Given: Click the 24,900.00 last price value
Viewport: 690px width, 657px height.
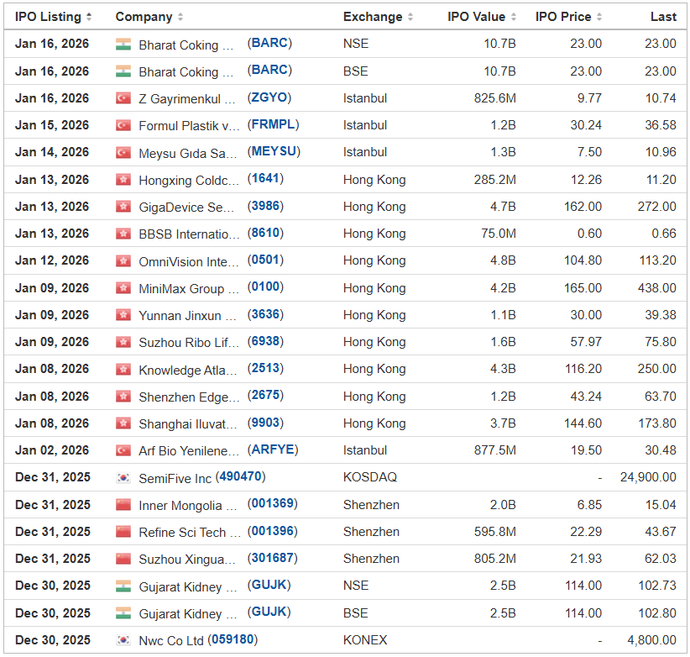Looking at the screenshot, I should tap(648, 477).
